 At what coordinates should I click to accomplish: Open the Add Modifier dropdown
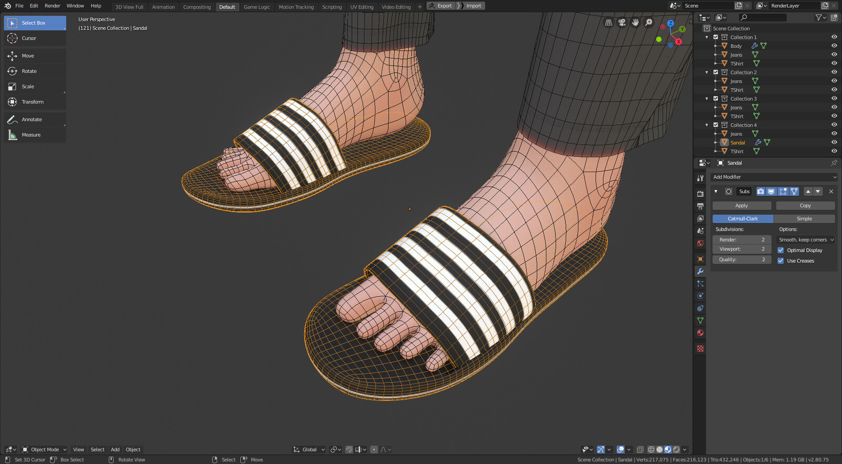[774, 177]
